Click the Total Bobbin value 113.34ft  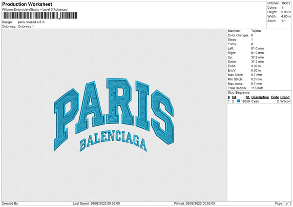tap(257, 88)
